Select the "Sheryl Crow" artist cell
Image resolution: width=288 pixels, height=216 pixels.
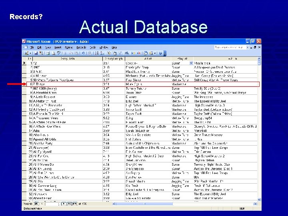click(x=148, y=164)
